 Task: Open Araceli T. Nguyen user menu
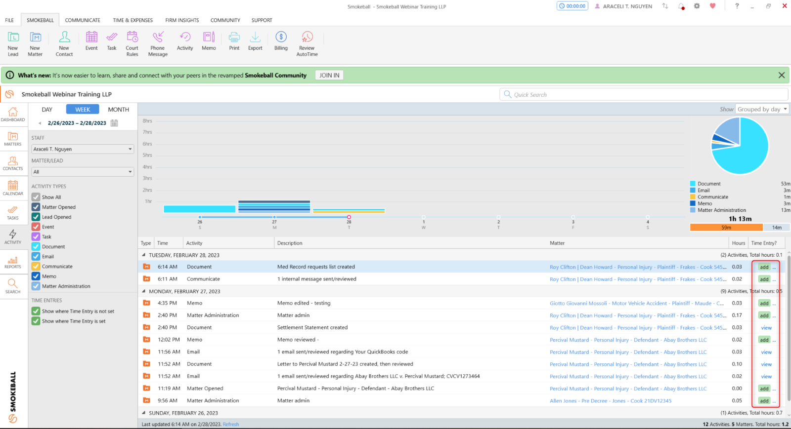623,6
